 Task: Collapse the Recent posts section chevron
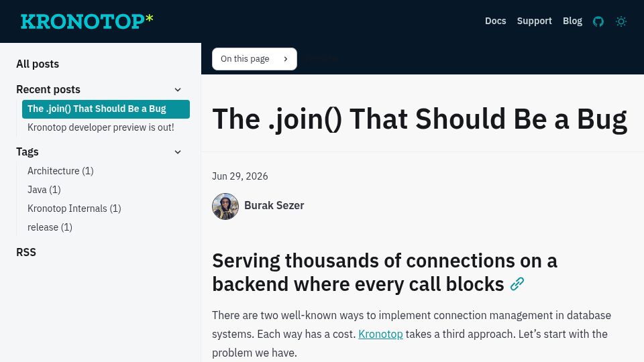(x=178, y=89)
